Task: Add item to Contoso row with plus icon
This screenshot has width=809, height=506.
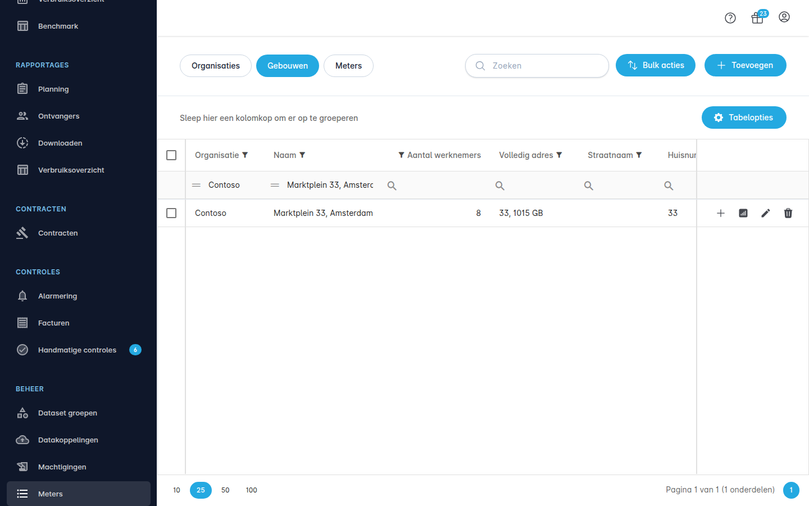Action: pos(721,213)
